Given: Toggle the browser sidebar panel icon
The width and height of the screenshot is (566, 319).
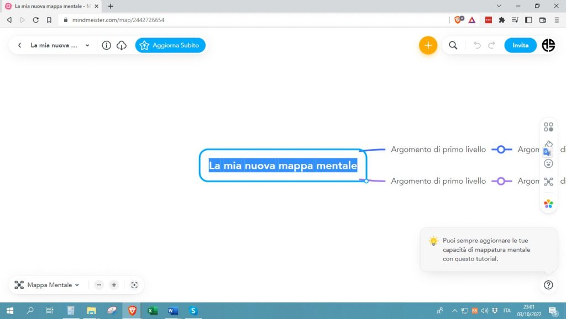Looking at the screenshot, I should [x=528, y=20].
